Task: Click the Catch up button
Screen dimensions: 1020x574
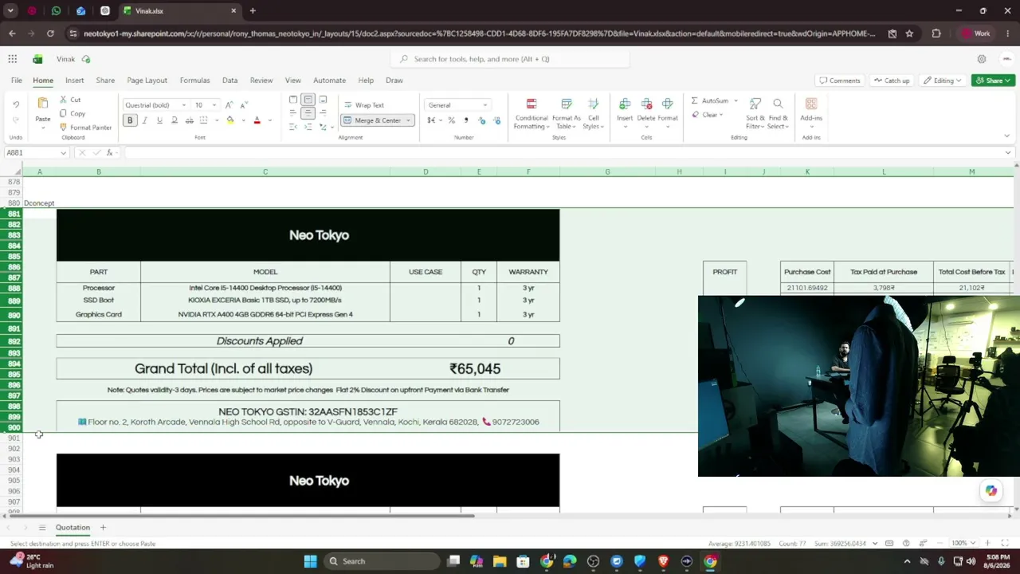Action: click(891, 81)
